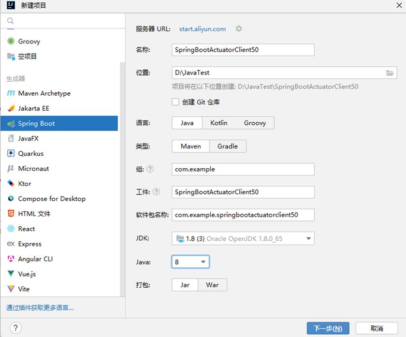Select Express generator
This screenshot has height=337, width=406.
(x=59, y=244)
